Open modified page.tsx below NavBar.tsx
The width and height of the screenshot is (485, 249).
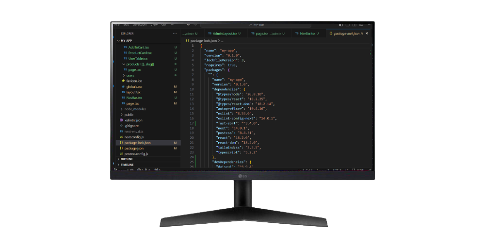click(148, 103)
